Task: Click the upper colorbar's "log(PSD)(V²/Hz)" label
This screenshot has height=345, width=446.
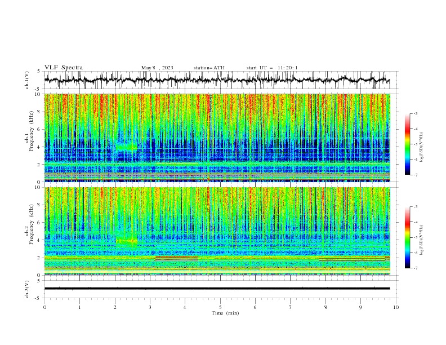Action: (x=422, y=147)
